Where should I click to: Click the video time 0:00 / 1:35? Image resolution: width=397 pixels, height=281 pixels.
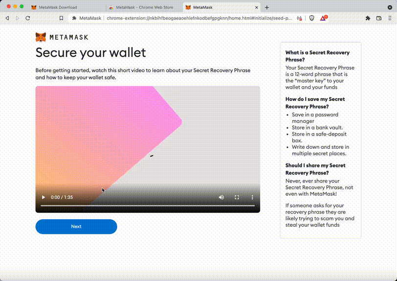click(x=62, y=197)
